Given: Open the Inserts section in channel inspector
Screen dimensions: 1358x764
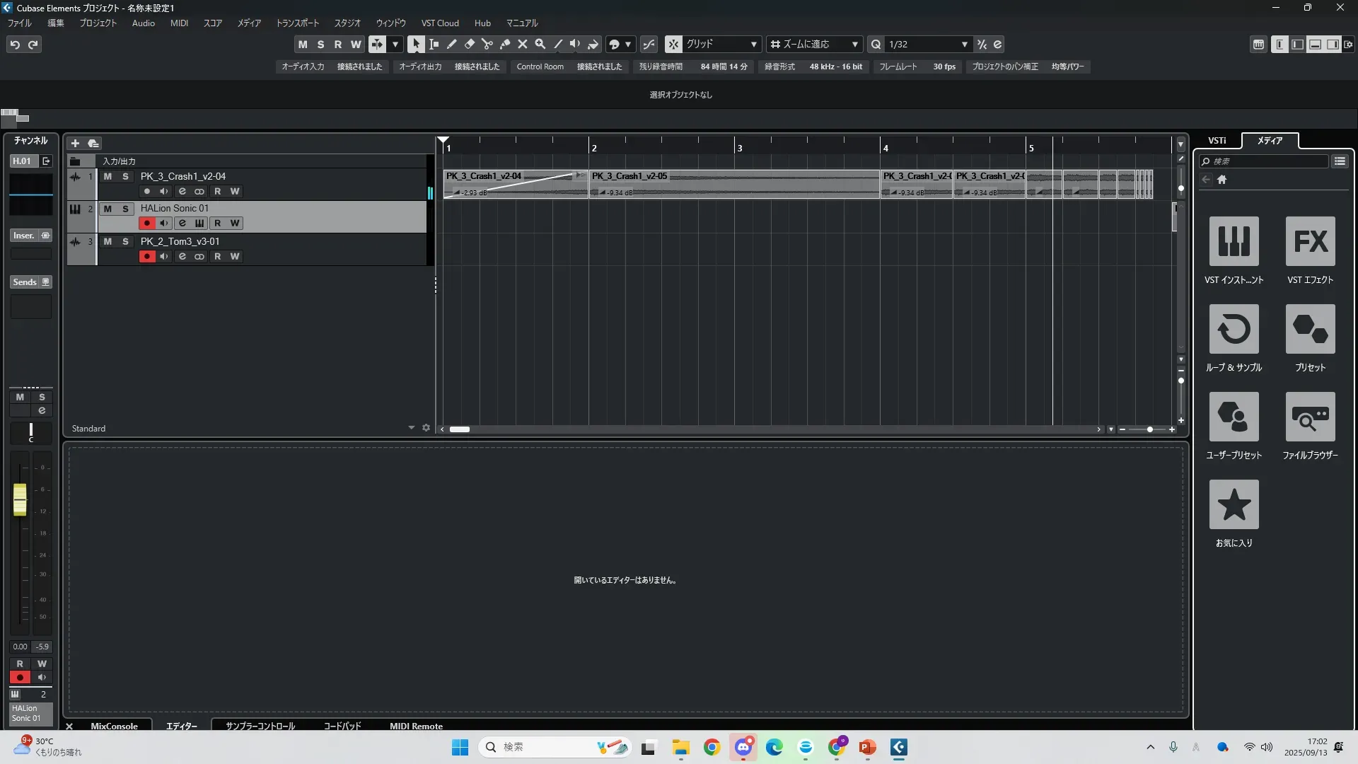Looking at the screenshot, I should click(24, 236).
